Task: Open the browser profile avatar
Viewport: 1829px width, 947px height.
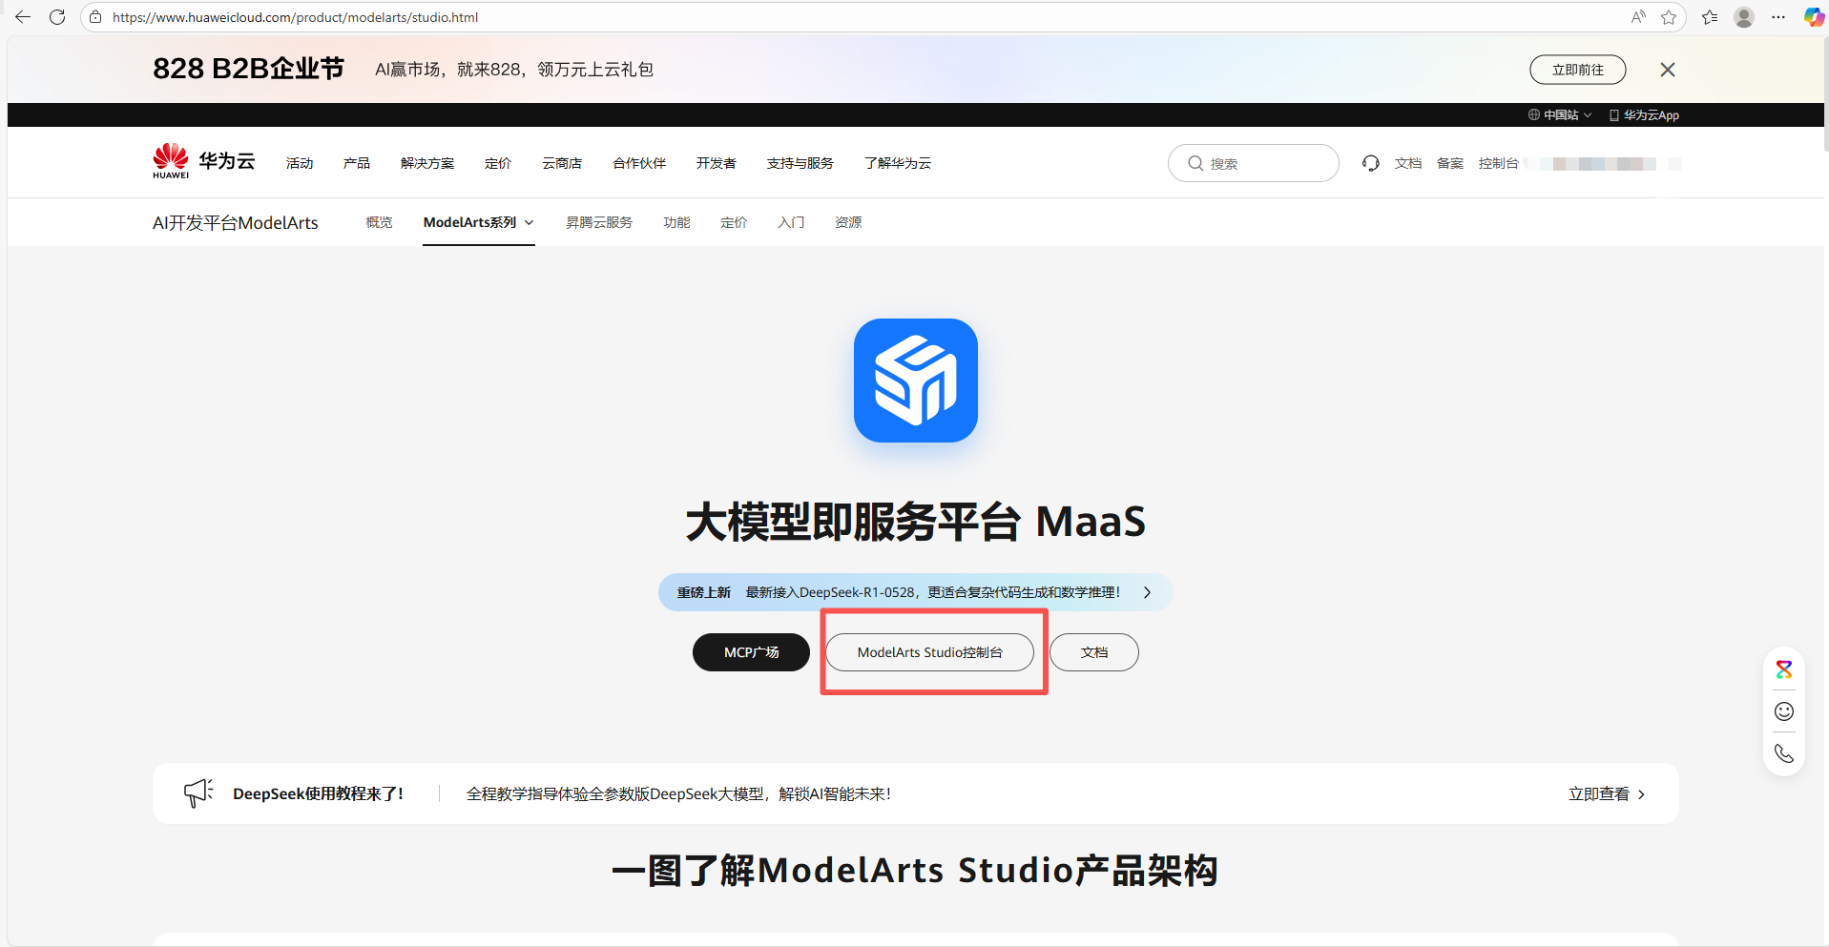Action: (x=1744, y=17)
